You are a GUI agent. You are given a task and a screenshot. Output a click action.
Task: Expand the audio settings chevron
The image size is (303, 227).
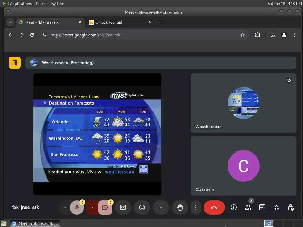(65, 207)
